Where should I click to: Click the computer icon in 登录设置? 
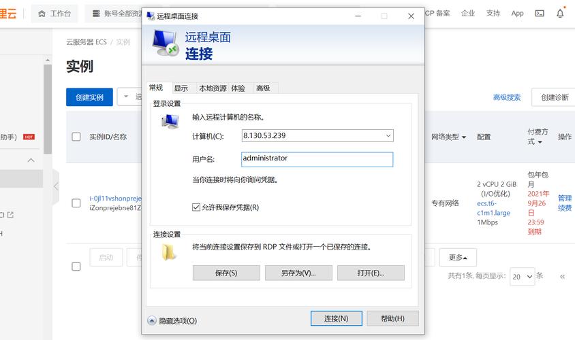(170, 121)
